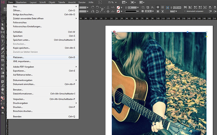217x135 pixels.
Task: Open Adobe Bridge via Br icon
Action: (x=100, y=2)
